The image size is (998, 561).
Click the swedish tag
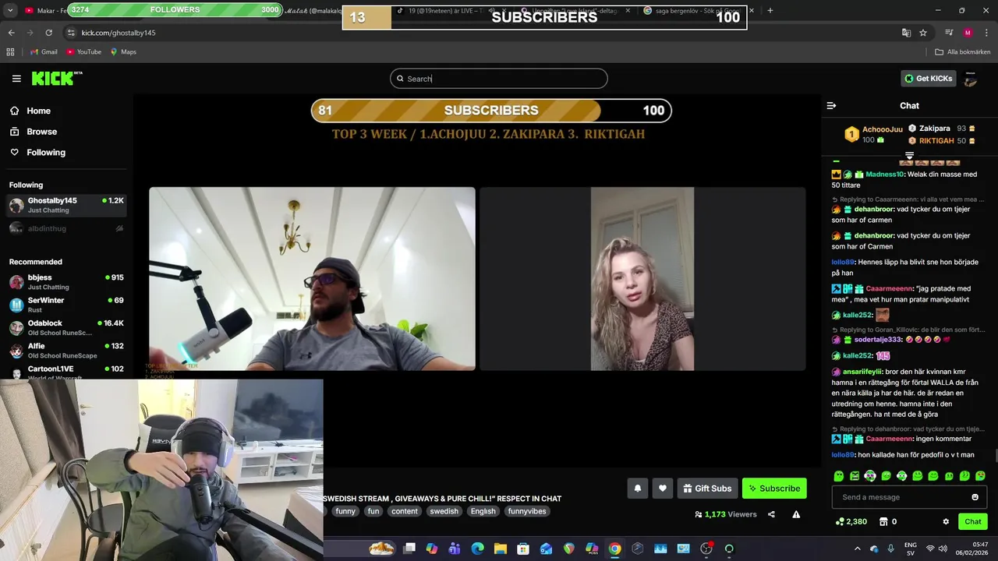(x=444, y=511)
